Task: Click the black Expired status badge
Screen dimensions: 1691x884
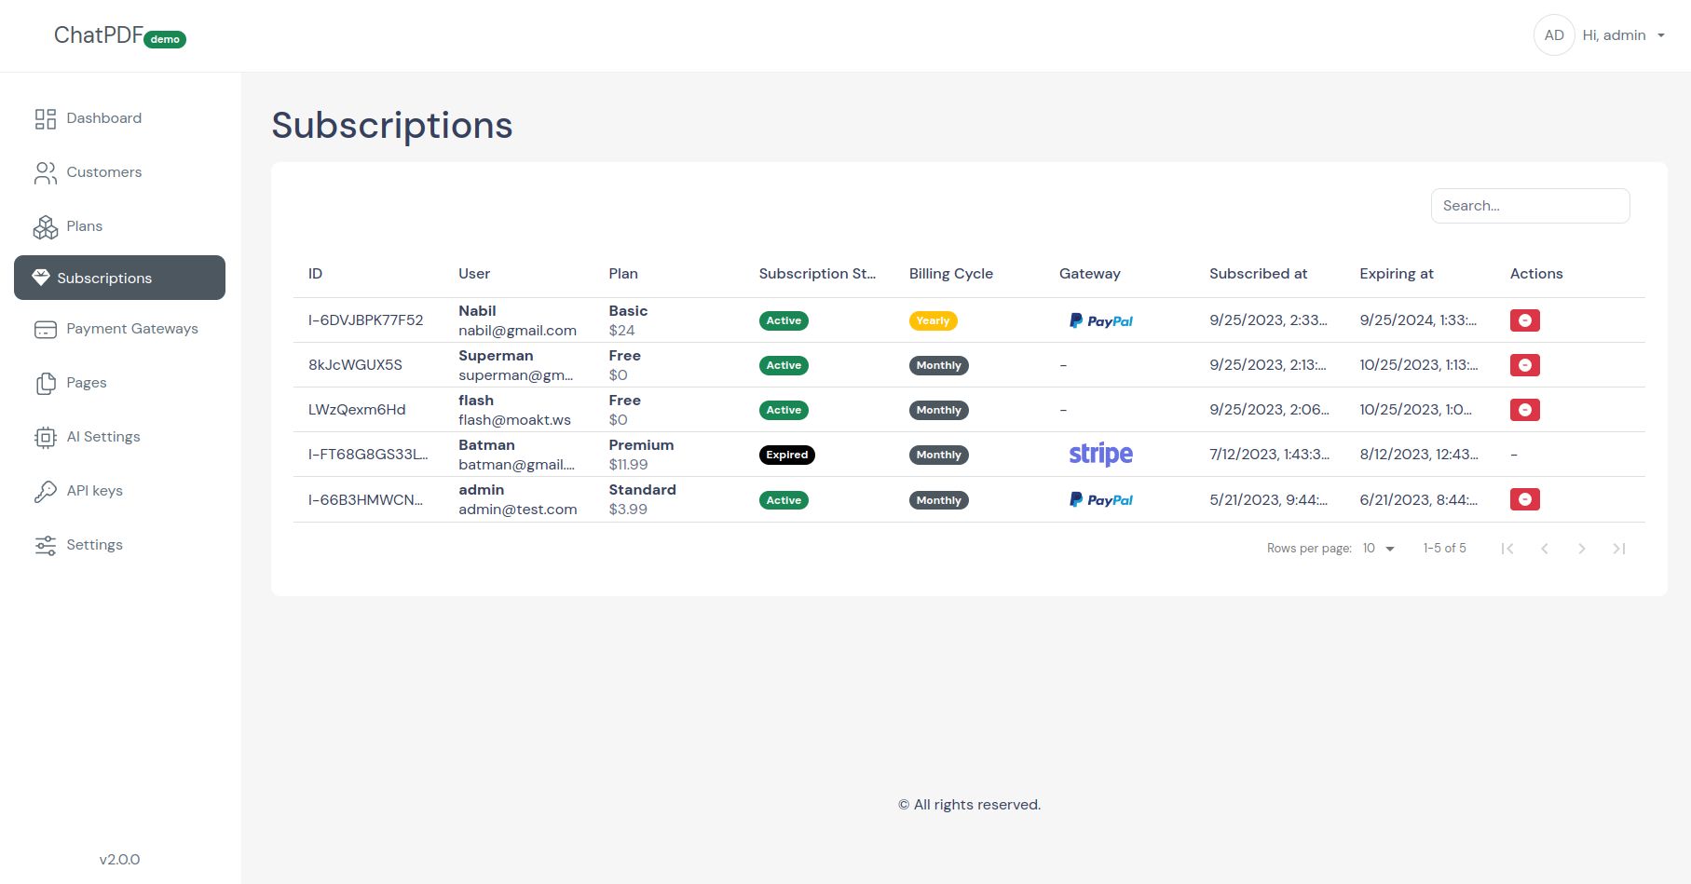Action: (787, 455)
